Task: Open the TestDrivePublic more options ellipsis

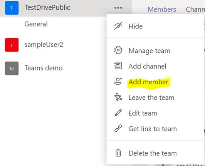Action: [118, 8]
